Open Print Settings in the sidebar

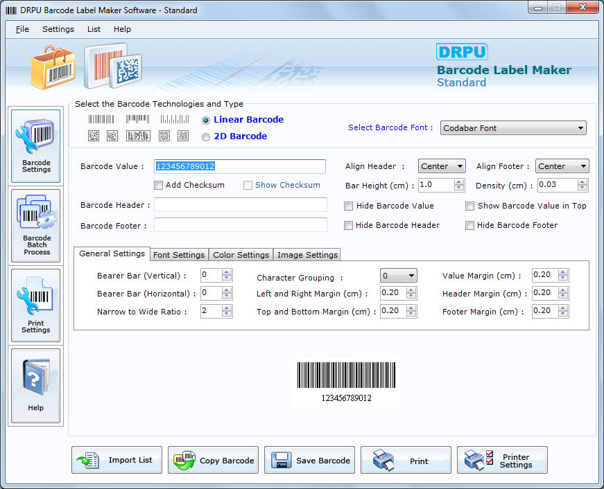[x=35, y=305]
